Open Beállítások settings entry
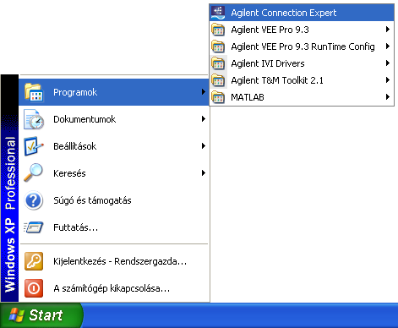Image resolution: width=398 pixels, height=328 pixels. (x=114, y=146)
